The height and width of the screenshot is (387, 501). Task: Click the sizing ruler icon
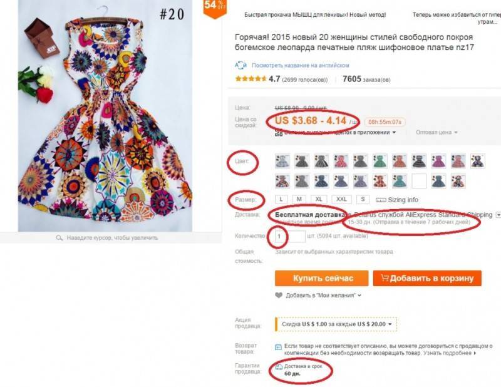(x=381, y=199)
